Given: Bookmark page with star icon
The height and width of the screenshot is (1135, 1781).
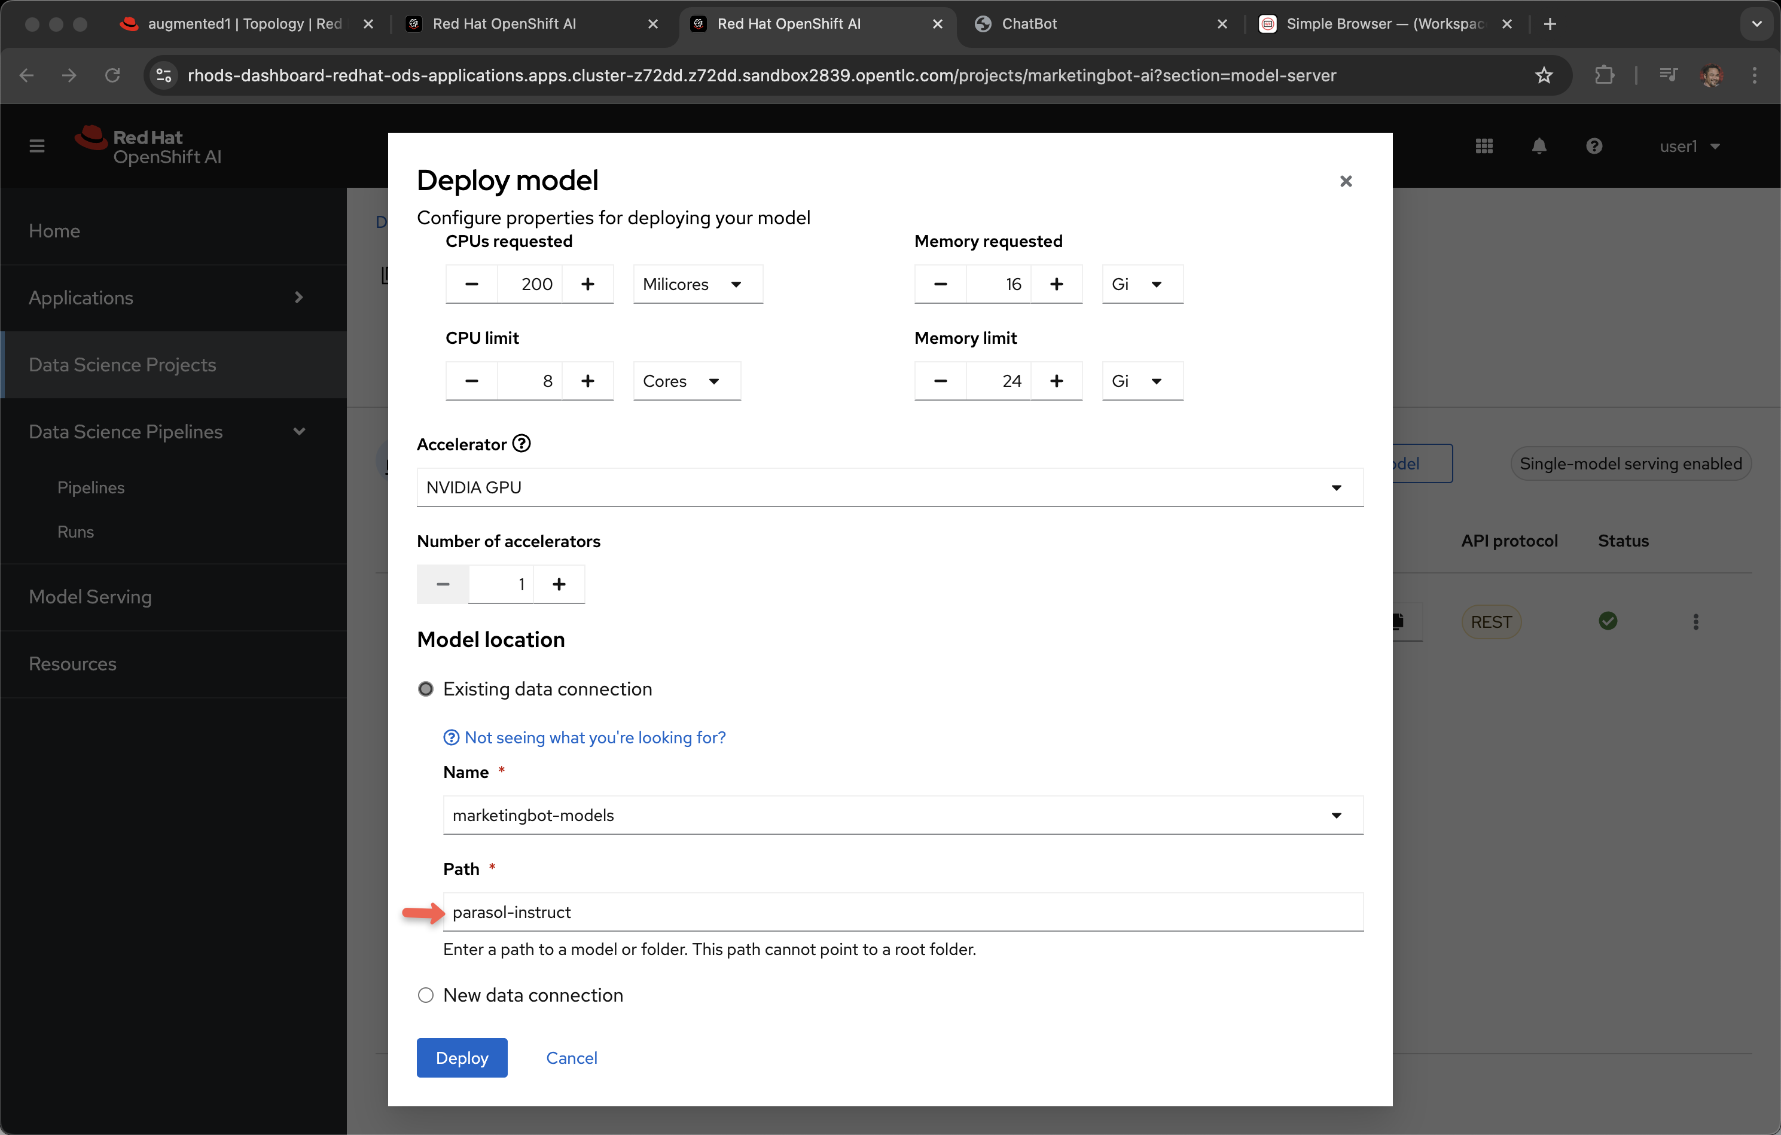Looking at the screenshot, I should pyautogui.click(x=1544, y=75).
